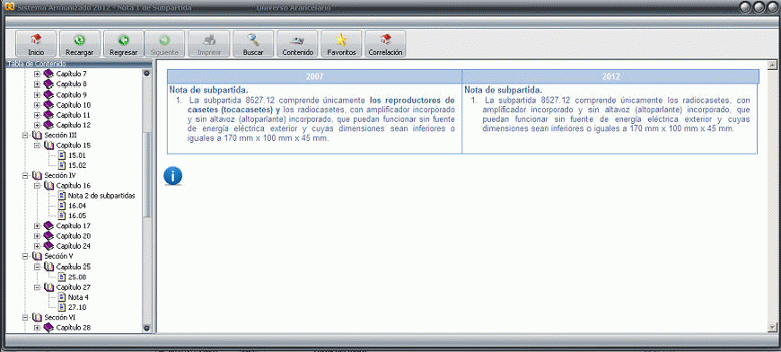Click the Tabla de Contenido header

click(x=78, y=64)
